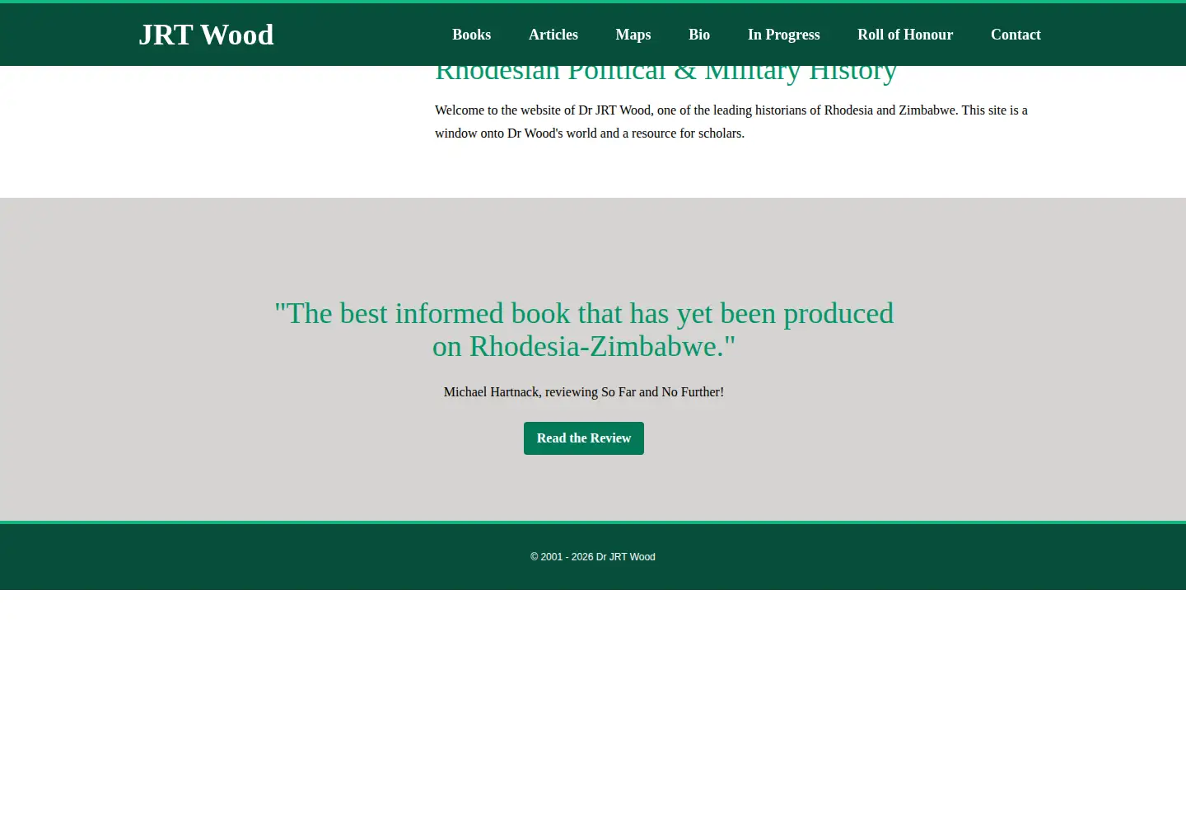
Task: Go to the Articles page
Action: [553, 35]
